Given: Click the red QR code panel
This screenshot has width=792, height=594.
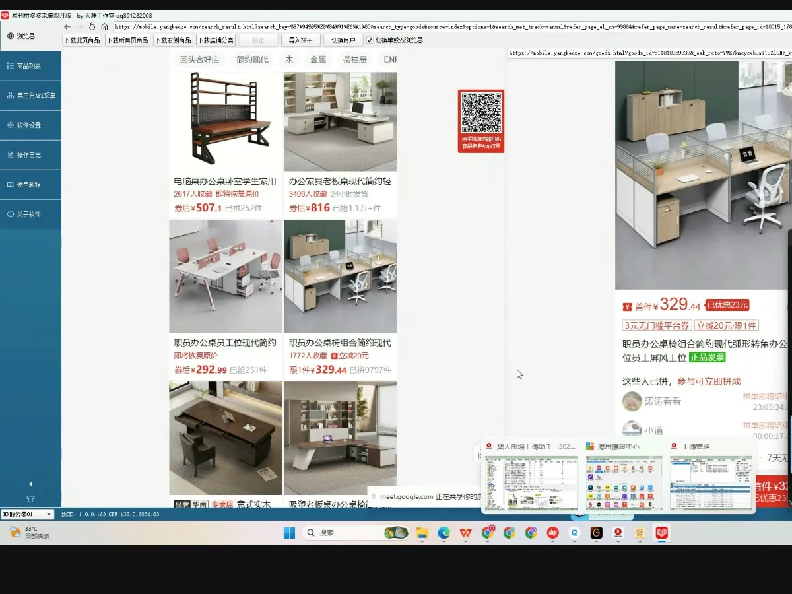Looking at the screenshot, I should tap(481, 121).
